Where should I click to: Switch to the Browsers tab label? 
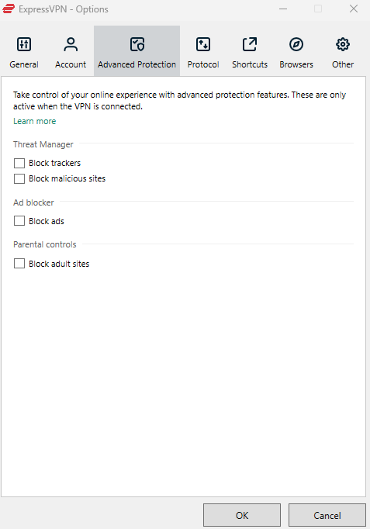(296, 64)
